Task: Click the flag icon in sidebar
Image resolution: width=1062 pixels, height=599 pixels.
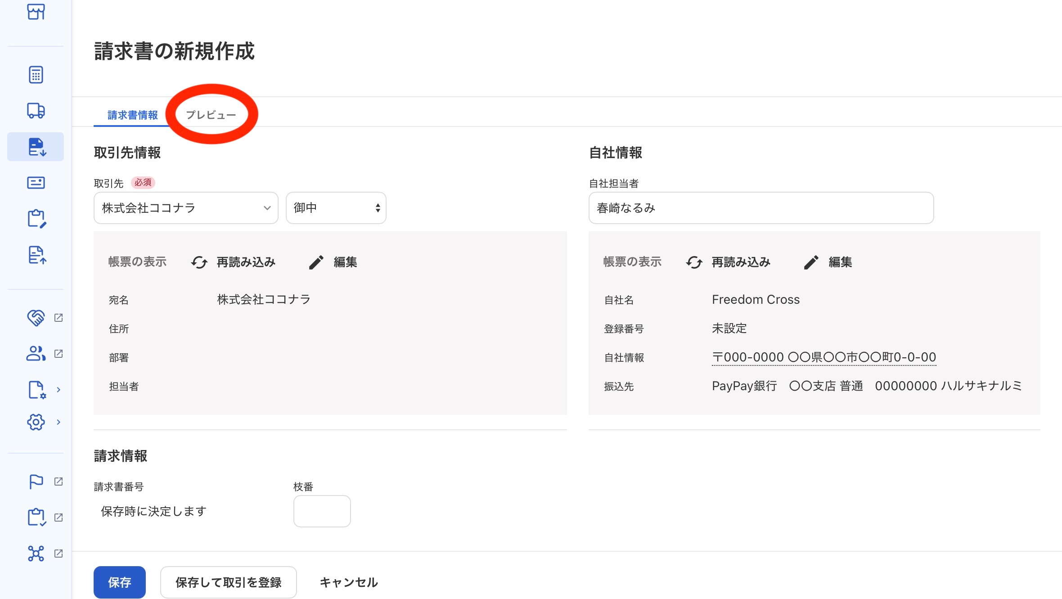Action: [x=36, y=482]
